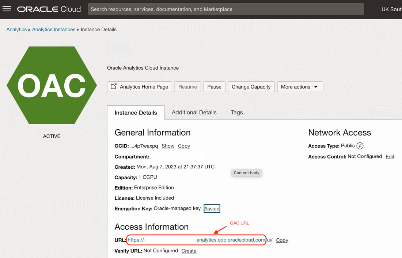The image size is (402, 258).
Task: Open Analytics Home Page button
Action: 140,87
